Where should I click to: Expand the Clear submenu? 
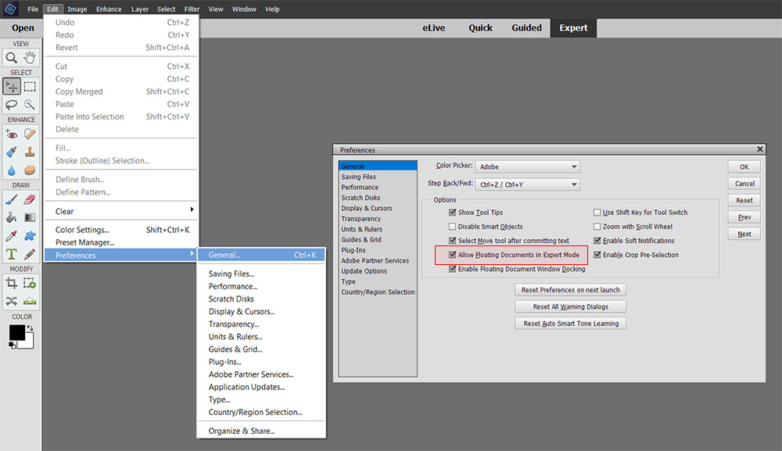(122, 211)
